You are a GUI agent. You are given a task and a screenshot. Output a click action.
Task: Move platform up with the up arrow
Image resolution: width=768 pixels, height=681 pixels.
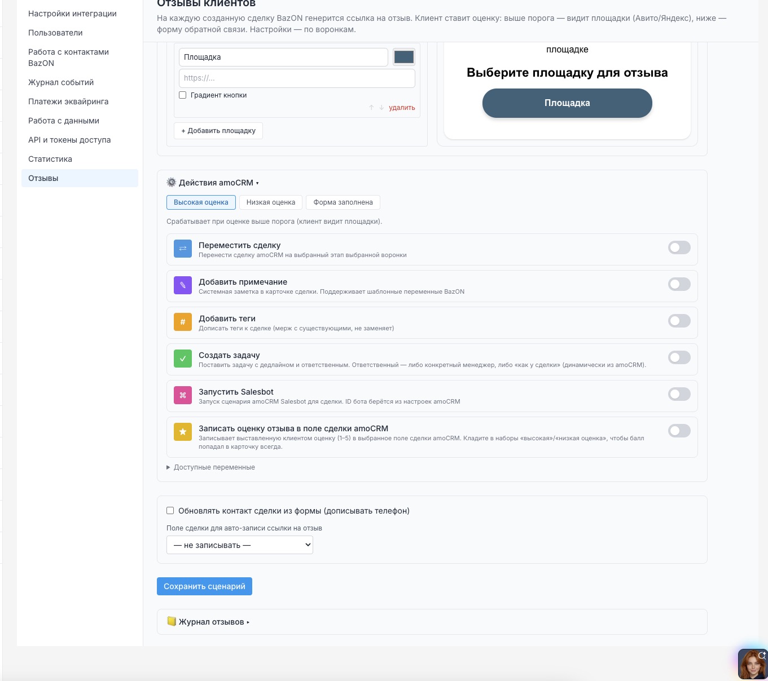371,107
